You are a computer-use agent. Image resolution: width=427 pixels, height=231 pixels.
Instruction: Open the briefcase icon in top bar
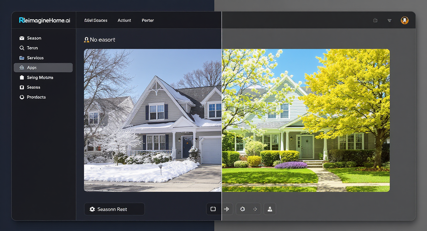(x=375, y=20)
